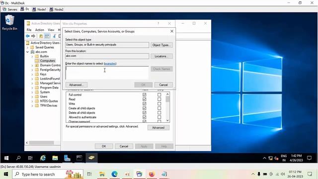
Task: Uncheck Allow for Read permission
Action: [145, 99]
